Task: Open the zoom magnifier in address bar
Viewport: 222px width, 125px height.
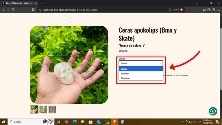Action: click(170, 10)
